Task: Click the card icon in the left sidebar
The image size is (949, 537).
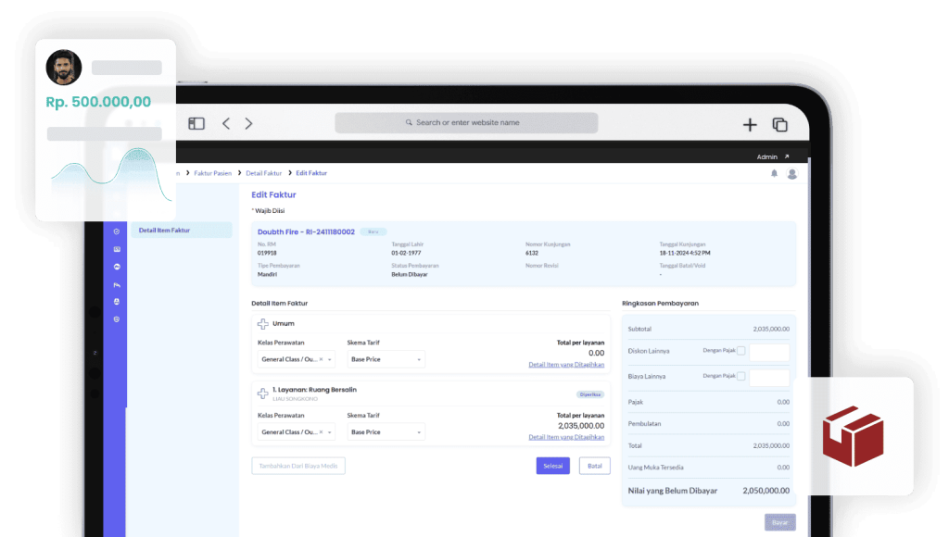Action: tap(115, 248)
